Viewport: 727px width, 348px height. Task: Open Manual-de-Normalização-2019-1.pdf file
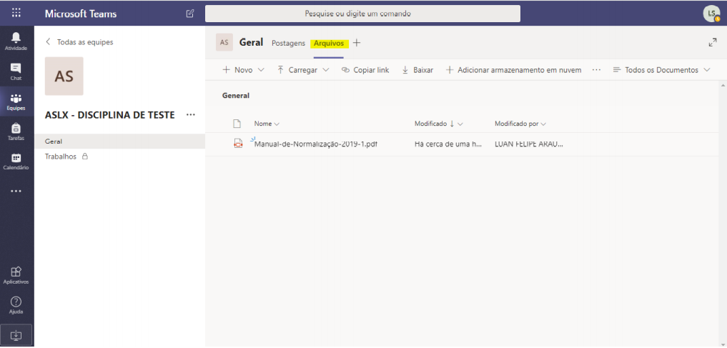click(316, 144)
